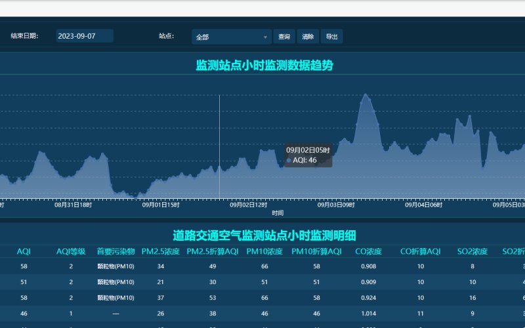Click x-axis label 09月04日06时
This screenshot has width=525, height=328.
[x=424, y=205]
